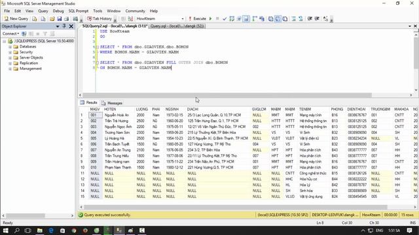
Task: Click the Connect Object Explorer icon beside Connect
Action: click(24, 33)
